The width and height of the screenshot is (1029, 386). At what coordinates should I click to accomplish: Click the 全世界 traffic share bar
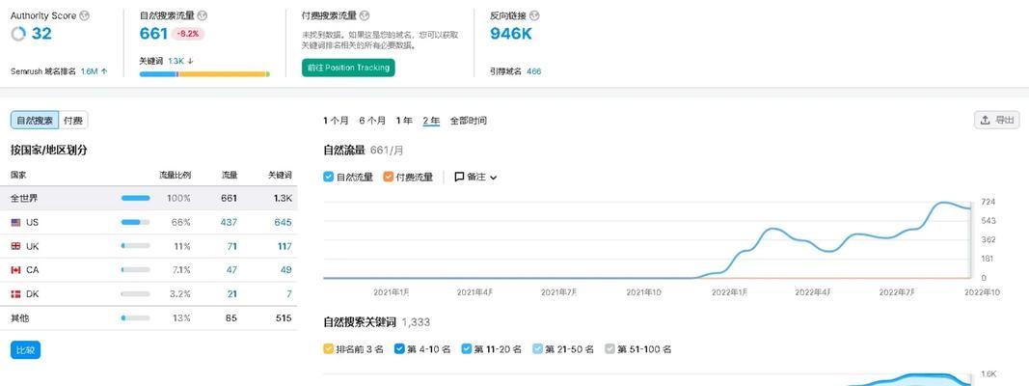[x=135, y=198]
